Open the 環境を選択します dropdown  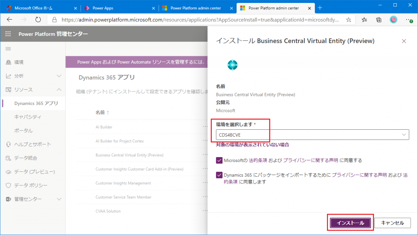click(x=312, y=135)
